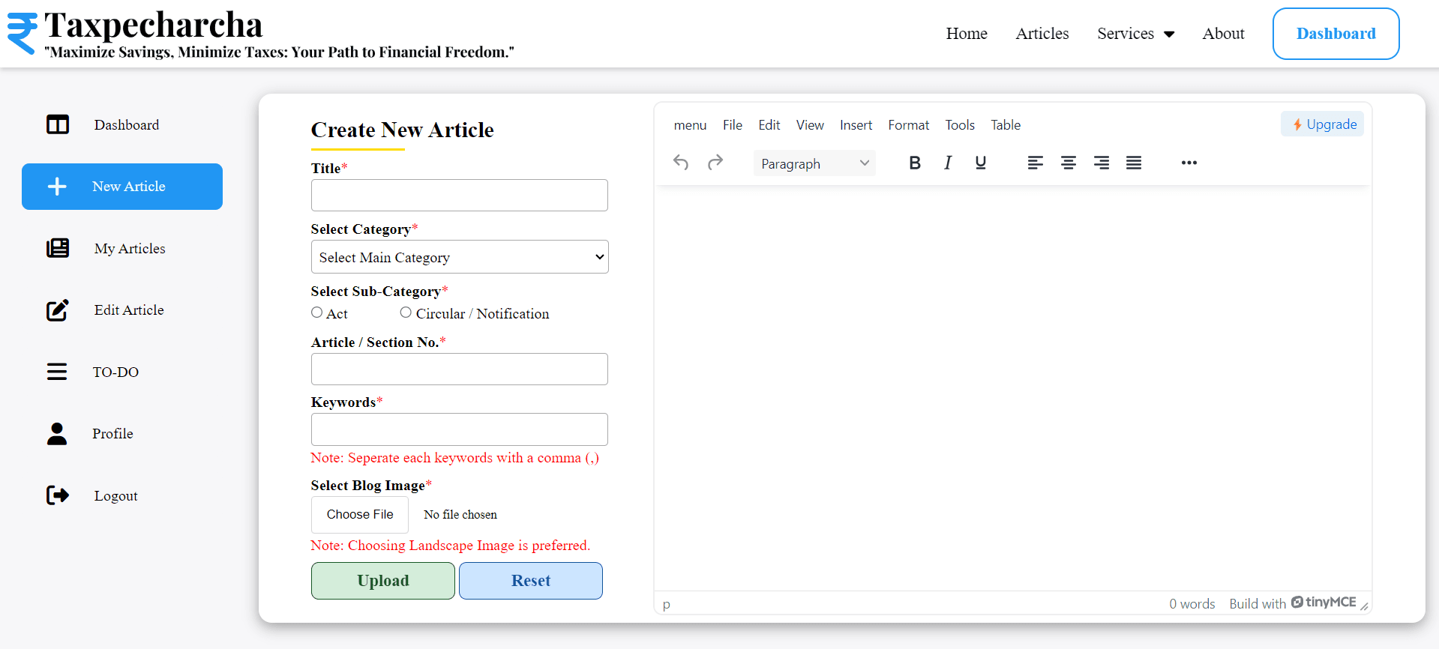Screen dimensions: 1439x649
Task: Click inside the editor content area
Action: pyautogui.click(x=1013, y=388)
